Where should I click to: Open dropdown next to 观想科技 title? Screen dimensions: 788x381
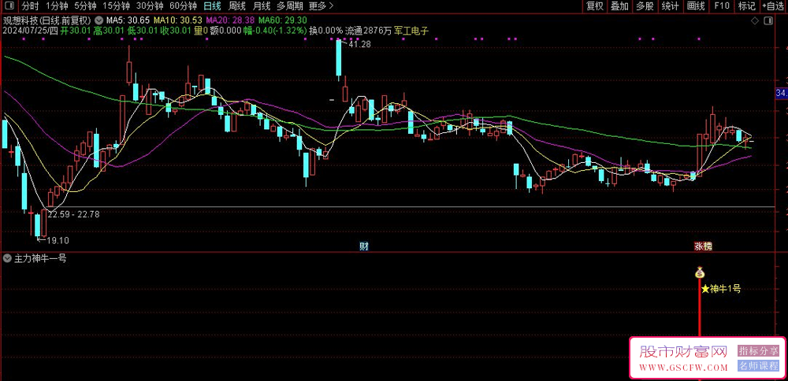(98, 20)
